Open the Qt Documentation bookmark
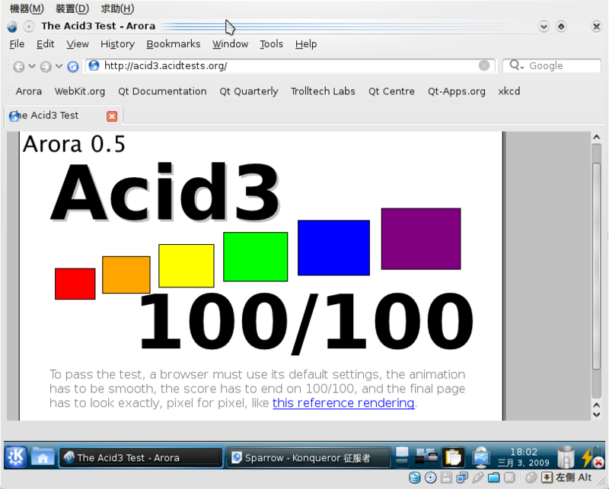The height and width of the screenshot is (489, 609). [162, 91]
